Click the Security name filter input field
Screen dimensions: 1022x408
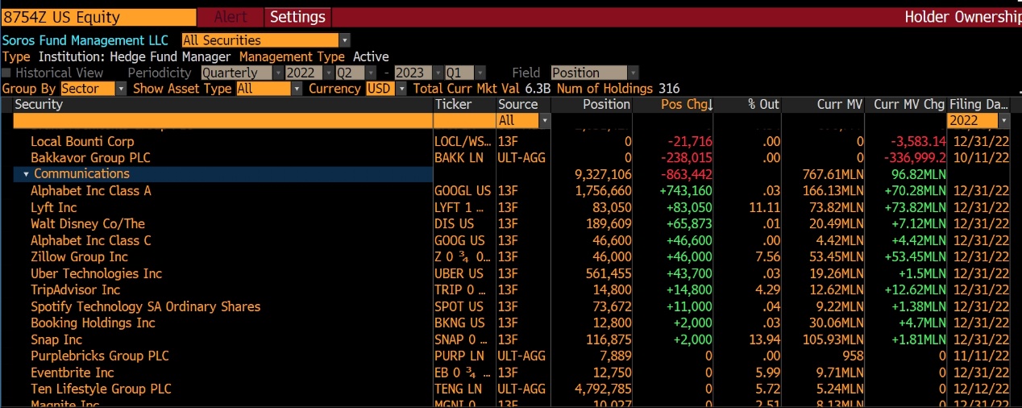[x=222, y=120]
